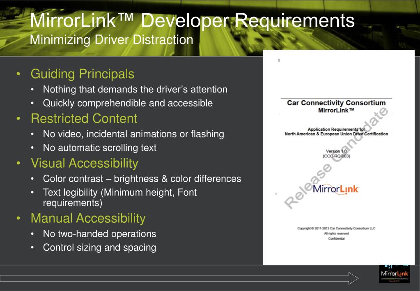Click 'Version 1.0' text on document
This screenshot has height=291, width=420.
pyautogui.click(x=336, y=151)
